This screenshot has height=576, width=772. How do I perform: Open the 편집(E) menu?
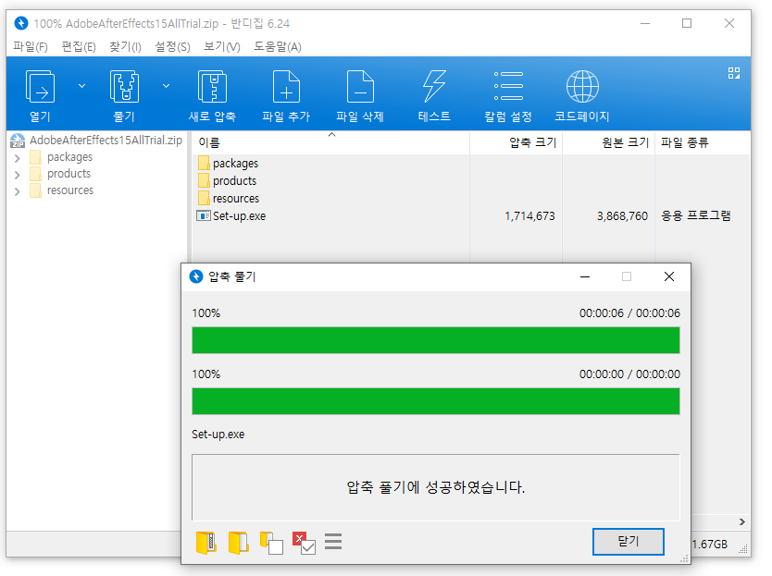pos(79,47)
